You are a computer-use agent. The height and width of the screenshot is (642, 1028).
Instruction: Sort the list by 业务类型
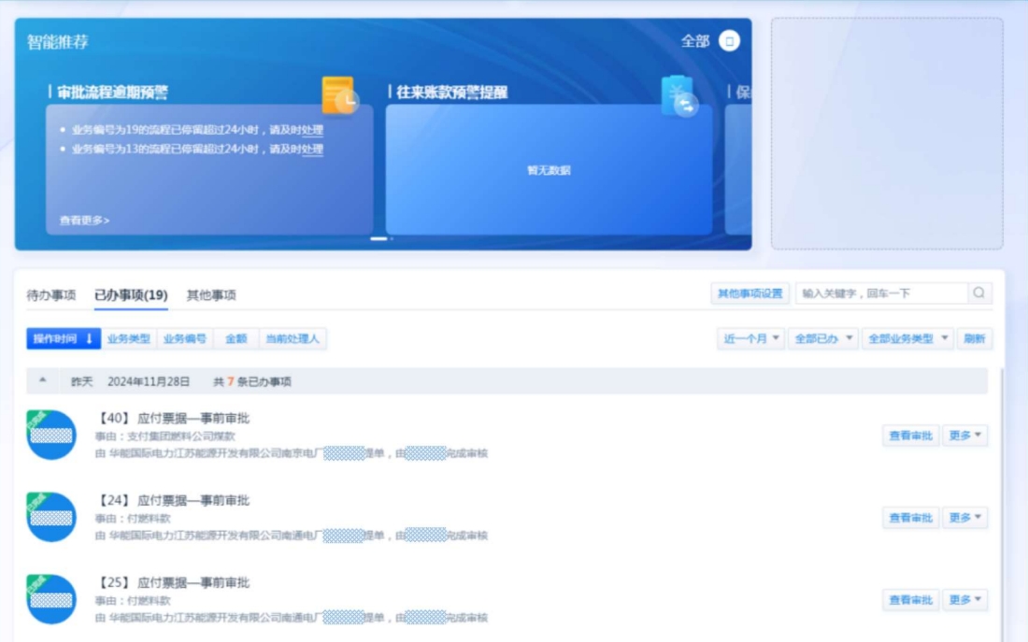[x=128, y=339]
